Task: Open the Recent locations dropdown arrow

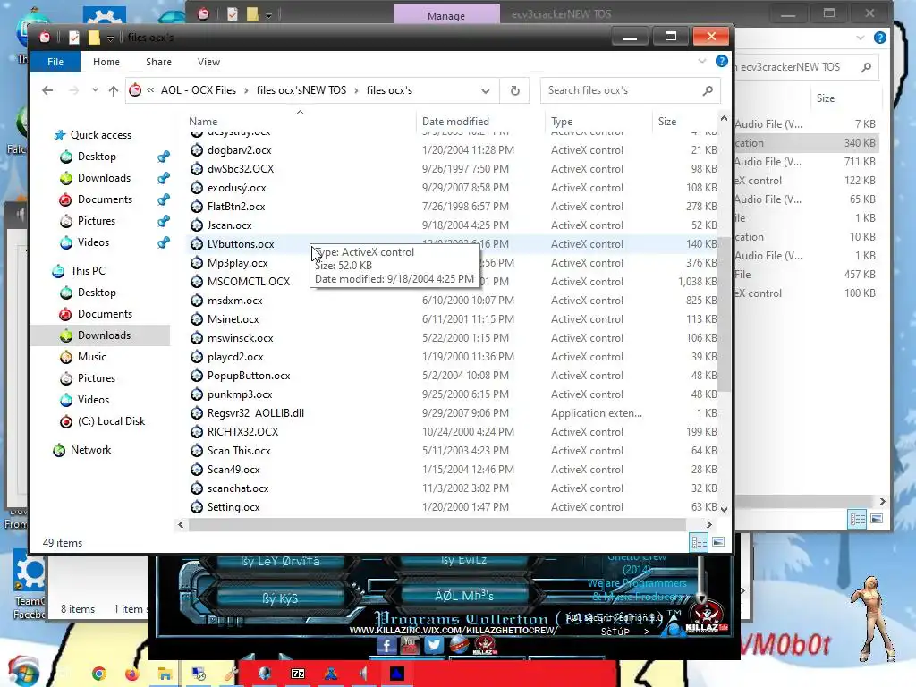Action: coord(95,90)
